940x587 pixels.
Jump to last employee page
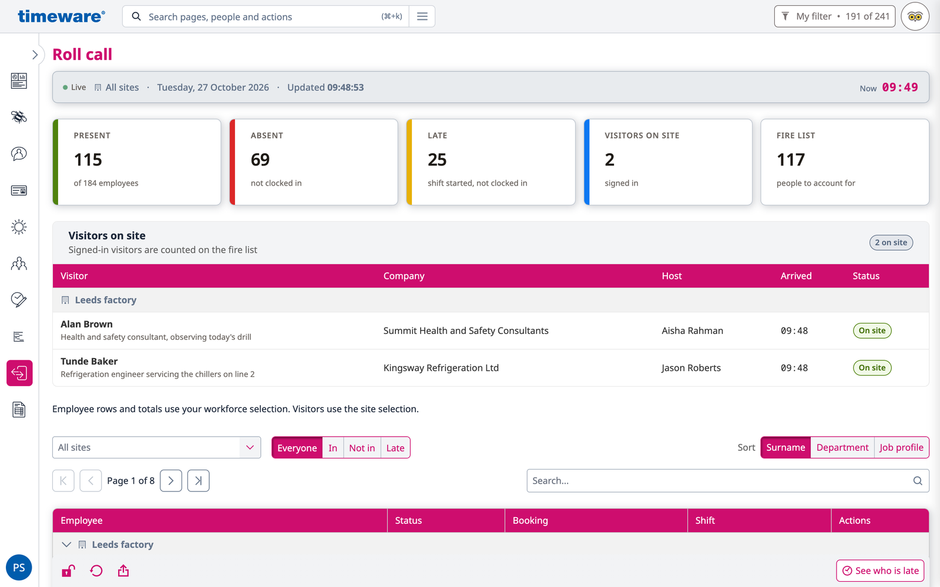tap(199, 481)
